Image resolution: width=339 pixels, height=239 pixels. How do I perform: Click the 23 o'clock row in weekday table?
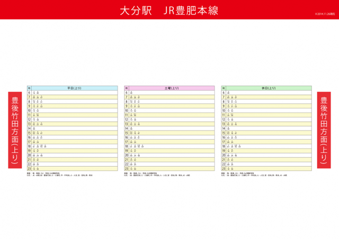tap(72, 169)
